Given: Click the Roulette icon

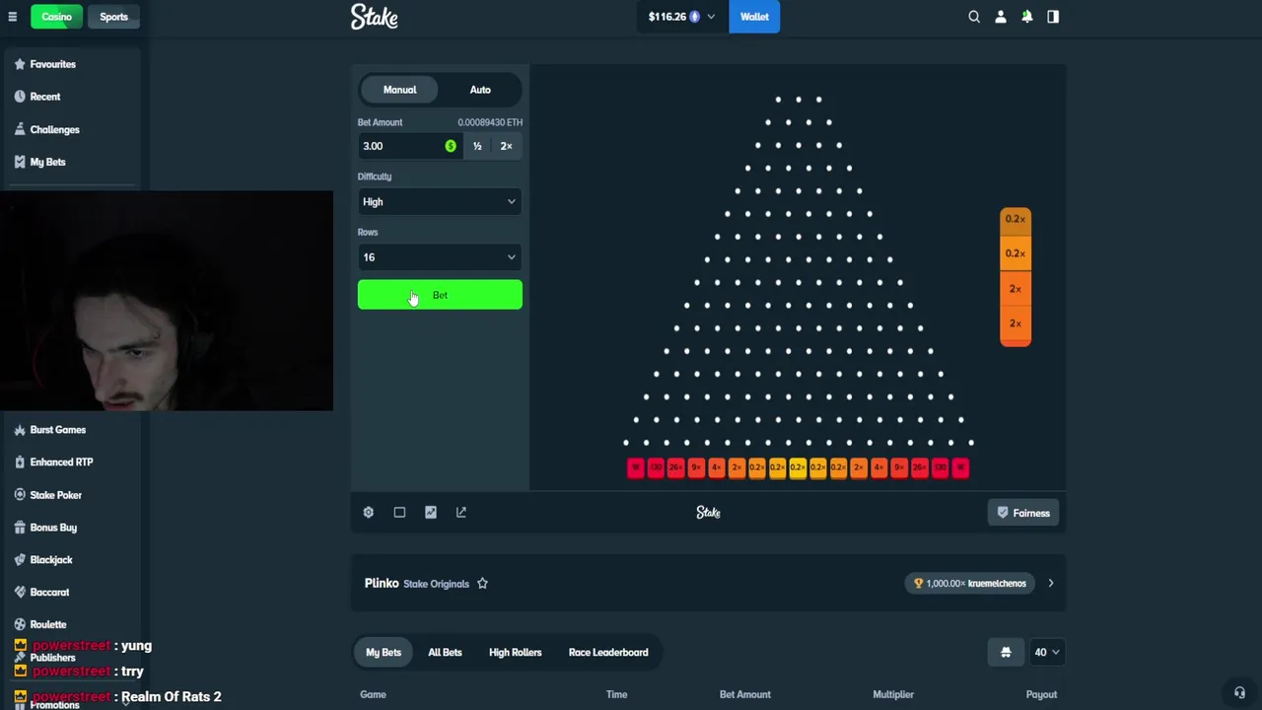Looking at the screenshot, I should pyautogui.click(x=20, y=624).
